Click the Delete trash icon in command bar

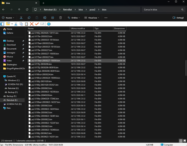coord(61,18)
